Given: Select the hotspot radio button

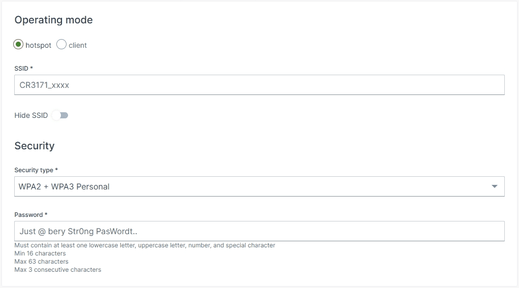Looking at the screenshot, I should pyautogui.click(x=19, y=45).
